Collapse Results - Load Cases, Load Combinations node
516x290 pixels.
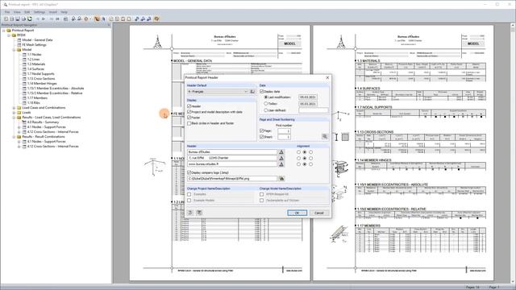click(14, 118)
